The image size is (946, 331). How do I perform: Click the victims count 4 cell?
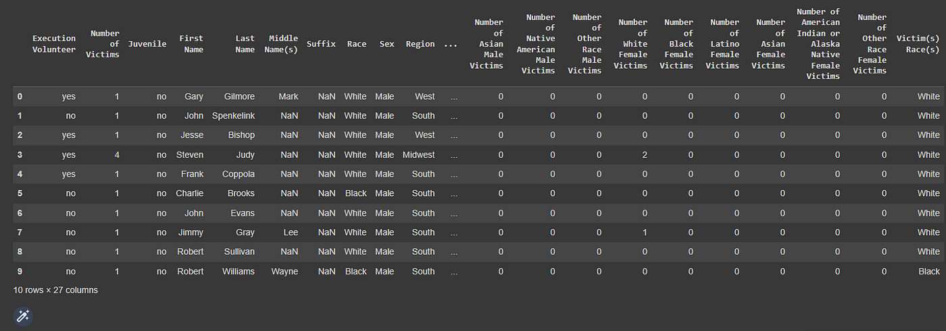click(117, 154)
